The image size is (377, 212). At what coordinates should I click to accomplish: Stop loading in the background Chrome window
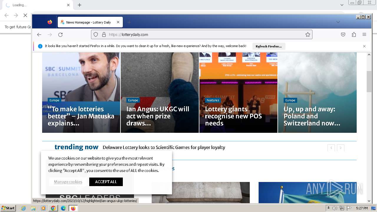pos(25,15)
